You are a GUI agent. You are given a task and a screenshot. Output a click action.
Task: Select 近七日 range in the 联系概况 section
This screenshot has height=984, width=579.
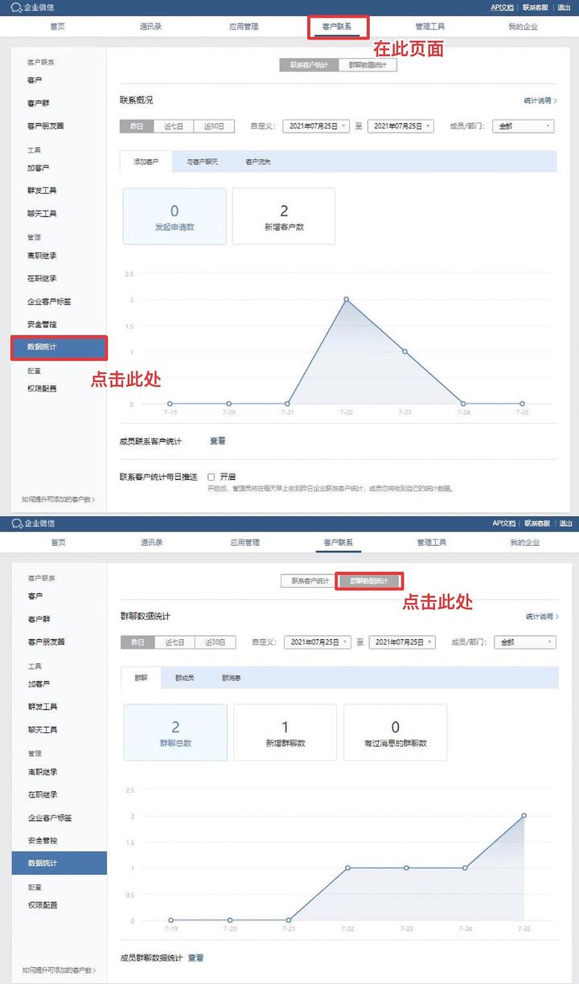click(175, 126)
